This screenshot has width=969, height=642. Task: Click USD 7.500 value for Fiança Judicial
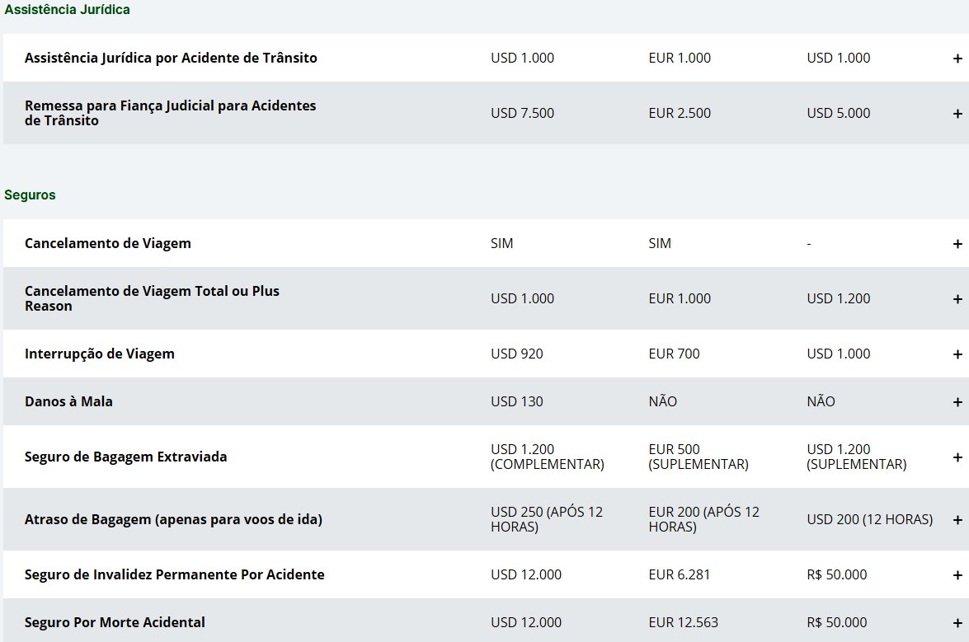(522, 113)
